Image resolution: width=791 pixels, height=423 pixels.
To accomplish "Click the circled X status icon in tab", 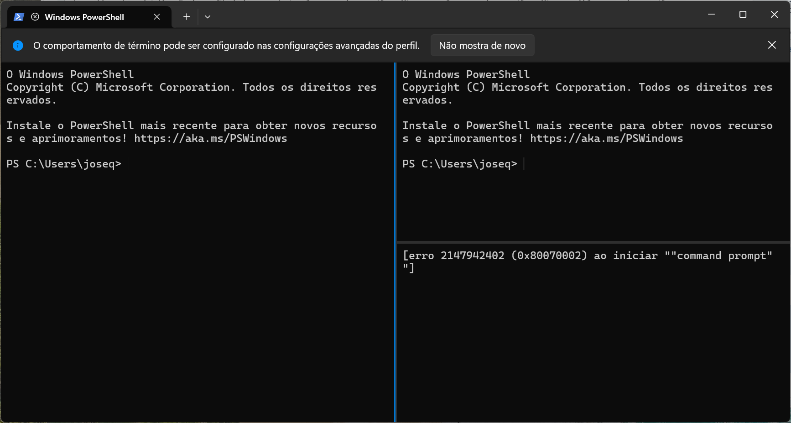I will pyautogui.click(x=35, y=17).
